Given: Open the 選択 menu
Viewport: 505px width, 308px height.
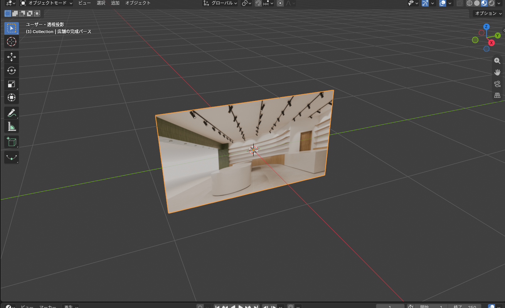Looking at the screenshot, I should (x=101, y=3).
